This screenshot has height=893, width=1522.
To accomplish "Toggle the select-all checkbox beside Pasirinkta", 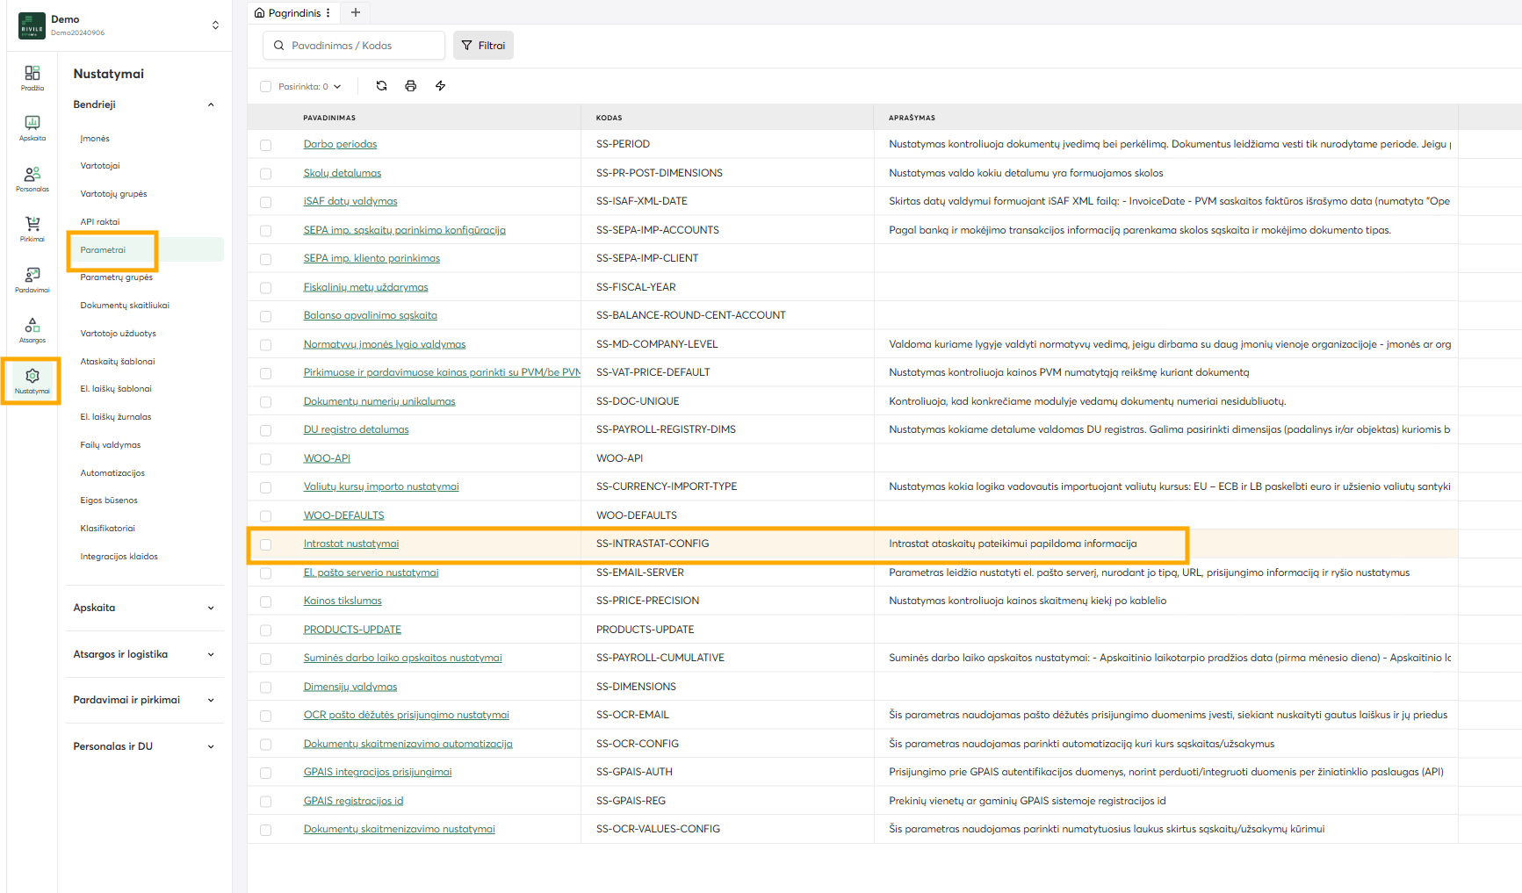I will [x=265, y=87].
